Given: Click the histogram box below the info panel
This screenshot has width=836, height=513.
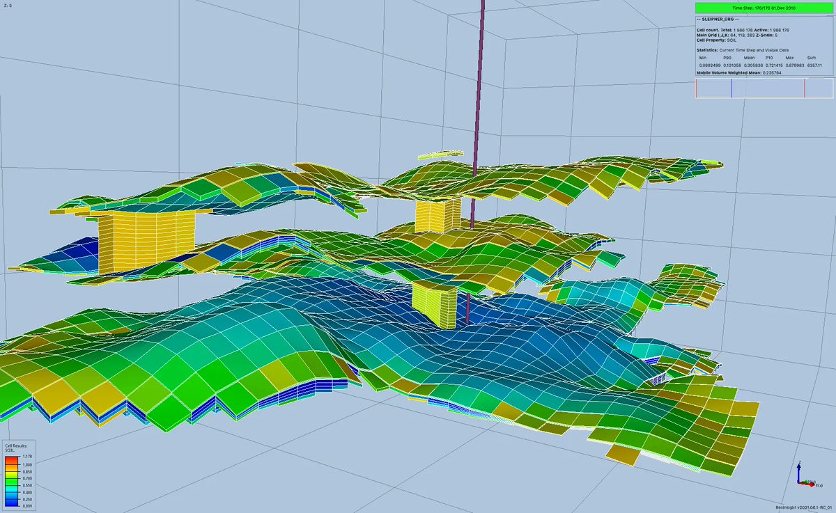Looking at the screenshot, I should [764, 88].
